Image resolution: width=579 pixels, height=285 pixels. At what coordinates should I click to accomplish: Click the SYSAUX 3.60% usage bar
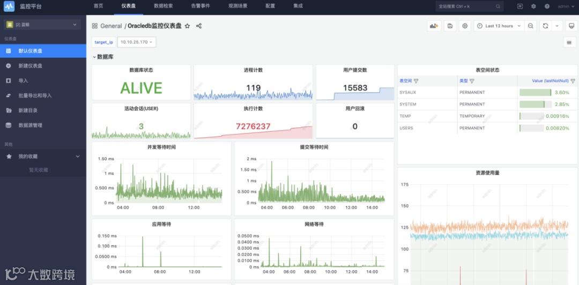click(x=536, y=92)
